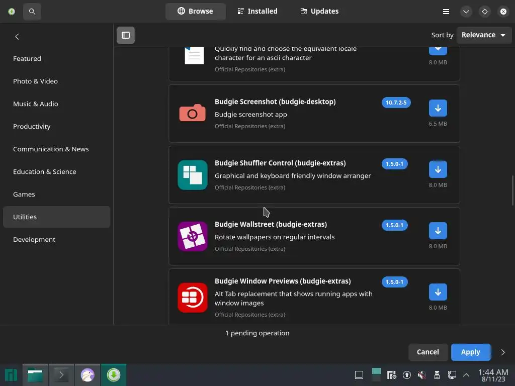The image size is (515, 386).
Task: Select Music & Audio category
Action: click(x=56, y=104)
